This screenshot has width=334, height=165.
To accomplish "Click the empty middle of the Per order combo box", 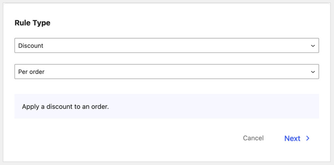I will pyautogui.click(x=176, y=72).
